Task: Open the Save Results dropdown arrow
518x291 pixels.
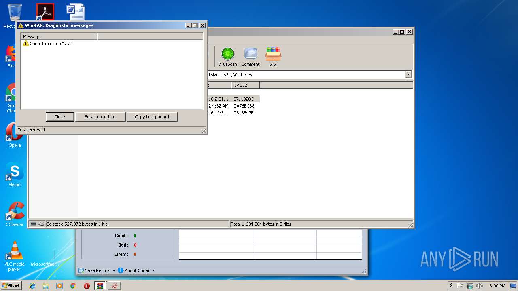Action: pos(114,270)
